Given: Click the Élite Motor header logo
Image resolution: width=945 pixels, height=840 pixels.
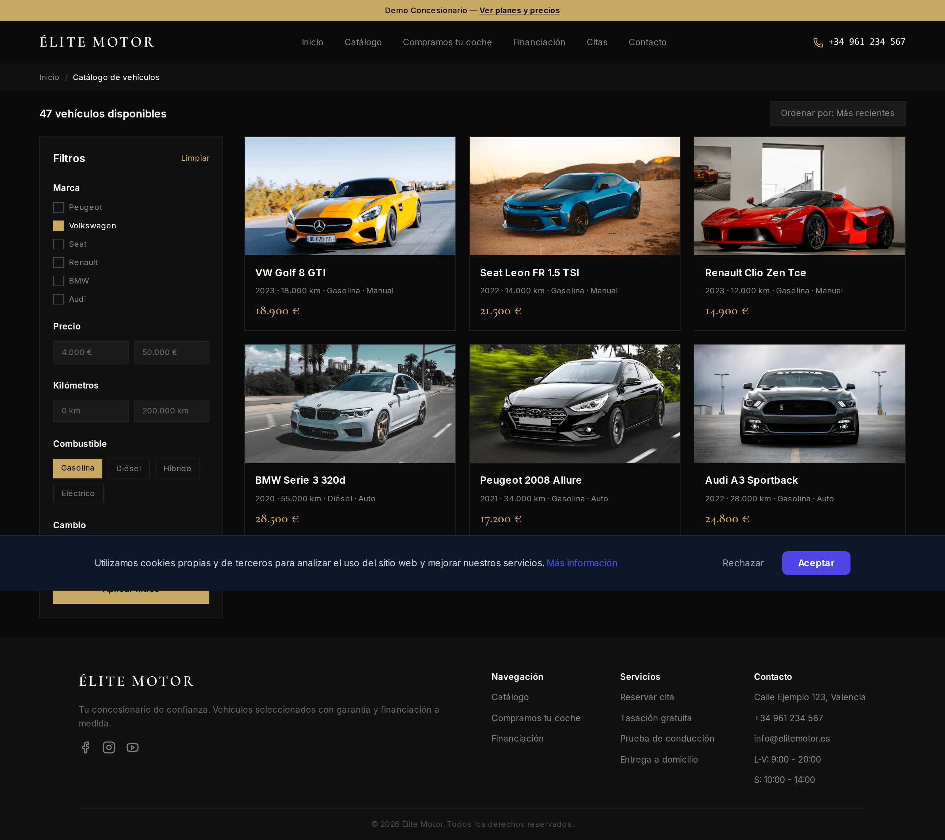Looking at the screenshot, I should [96, 42].
